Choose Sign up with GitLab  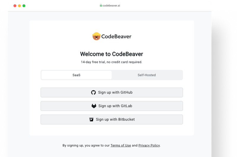tap(112, 106)
